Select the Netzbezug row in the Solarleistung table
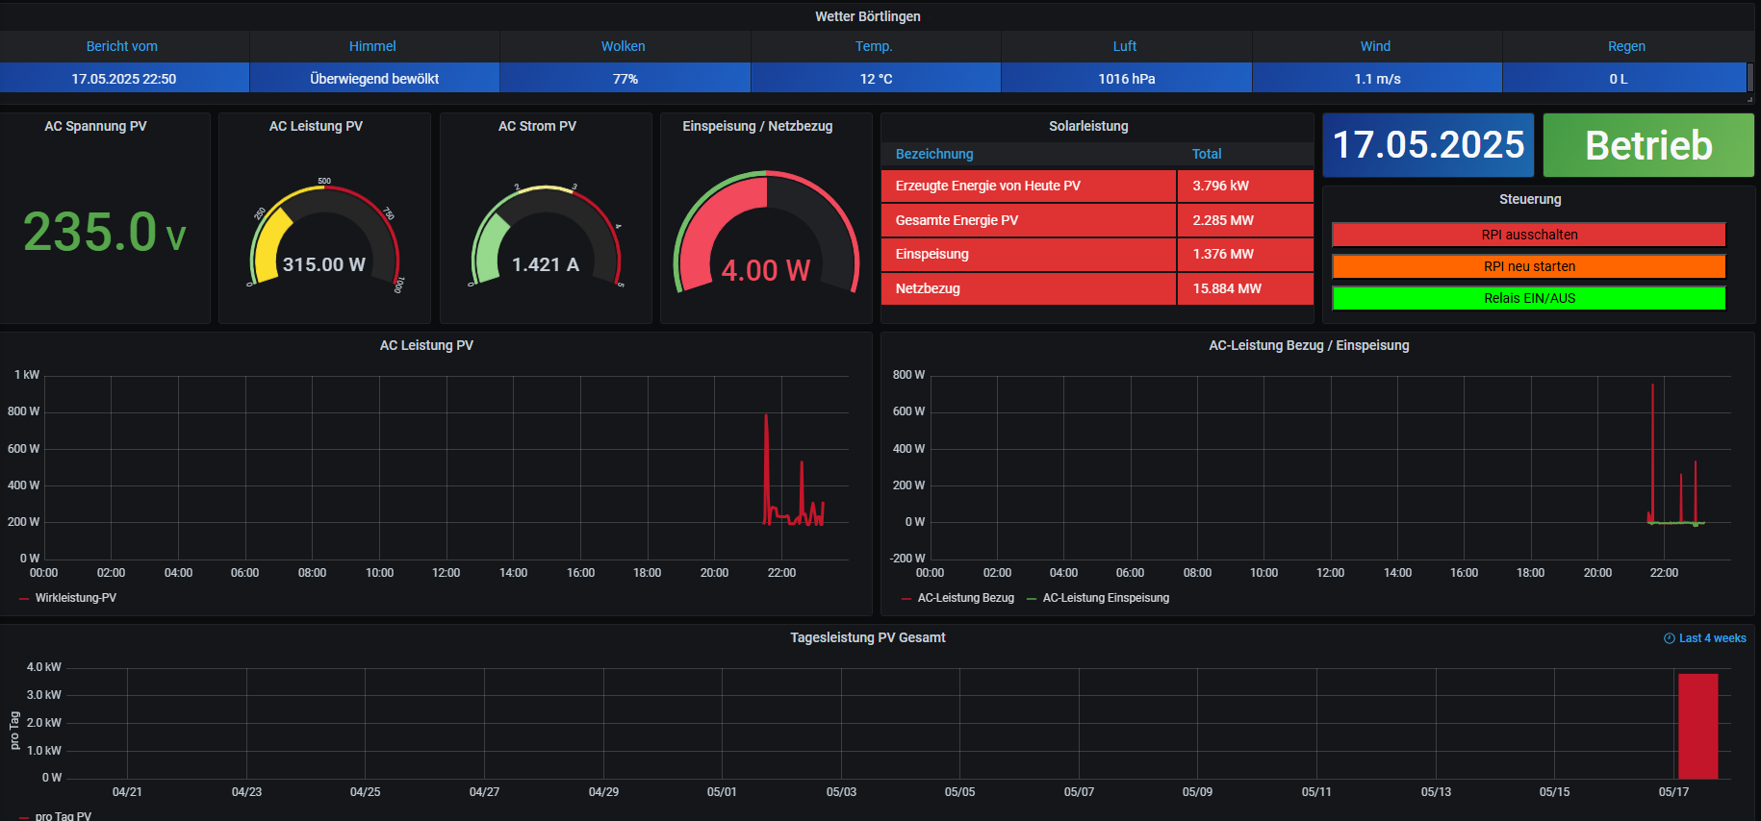 point(1028,288)
